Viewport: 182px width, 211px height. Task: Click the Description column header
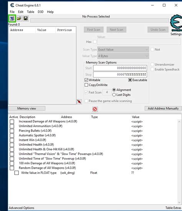(27, 117)
